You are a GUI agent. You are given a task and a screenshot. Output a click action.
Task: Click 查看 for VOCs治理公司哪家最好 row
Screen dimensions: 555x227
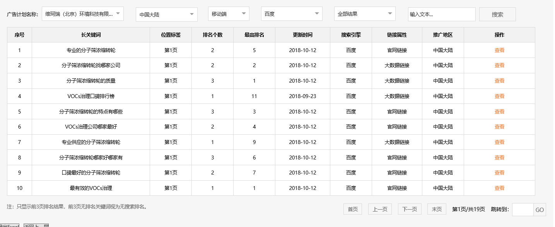point(499,127)
